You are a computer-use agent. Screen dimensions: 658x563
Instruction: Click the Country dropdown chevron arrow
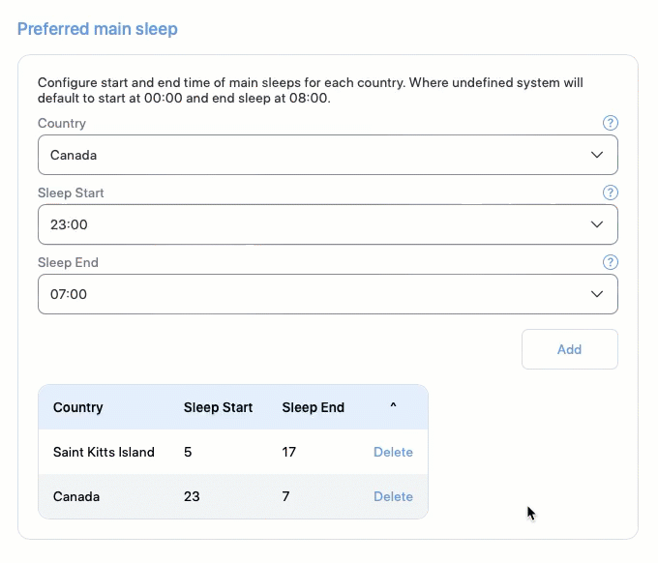[x=597, y=155]
